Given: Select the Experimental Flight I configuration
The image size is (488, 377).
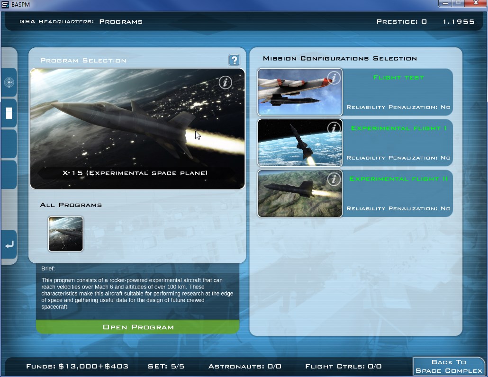Looking at the screenshot, I should [x=355, y=143].
